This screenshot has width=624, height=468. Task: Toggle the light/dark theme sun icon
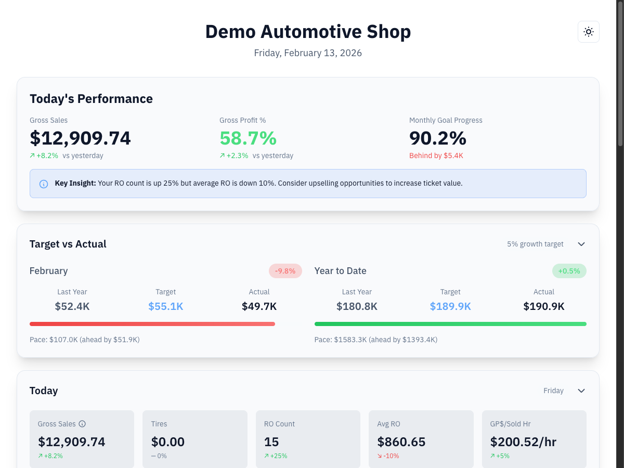pyautogui.click(x=588, y=32)
